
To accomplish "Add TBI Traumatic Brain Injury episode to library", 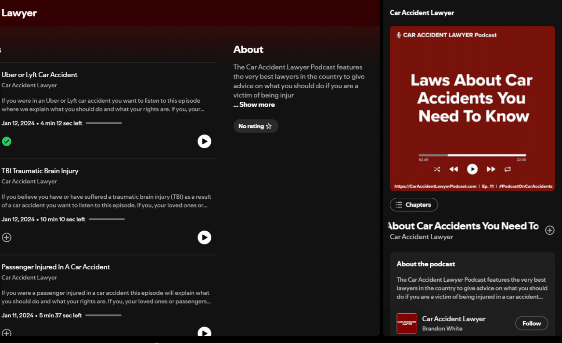I will click(7, 237).
